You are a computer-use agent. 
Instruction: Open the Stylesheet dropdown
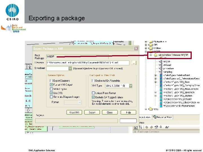70,68
